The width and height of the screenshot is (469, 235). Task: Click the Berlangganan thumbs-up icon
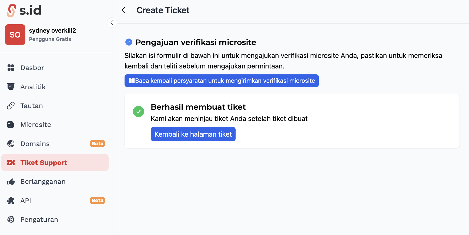tap(11, 182)
